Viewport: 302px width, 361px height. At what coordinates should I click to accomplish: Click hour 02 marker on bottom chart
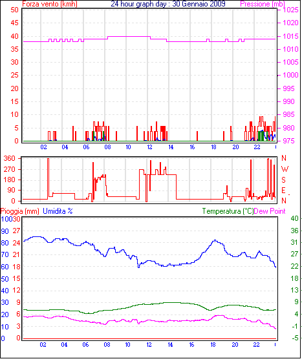coord(43,345)
